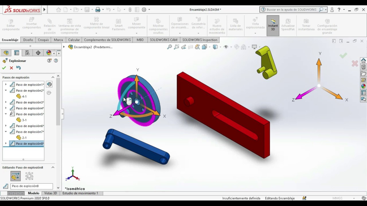Click the SOLIDWORKS help search box

[294, 9]
